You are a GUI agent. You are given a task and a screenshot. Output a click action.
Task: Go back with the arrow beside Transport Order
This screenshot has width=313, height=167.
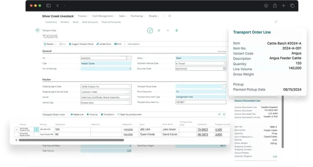pos(37,30)
